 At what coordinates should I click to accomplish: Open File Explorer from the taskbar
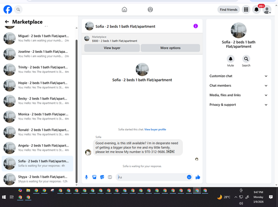coord(28,190)
